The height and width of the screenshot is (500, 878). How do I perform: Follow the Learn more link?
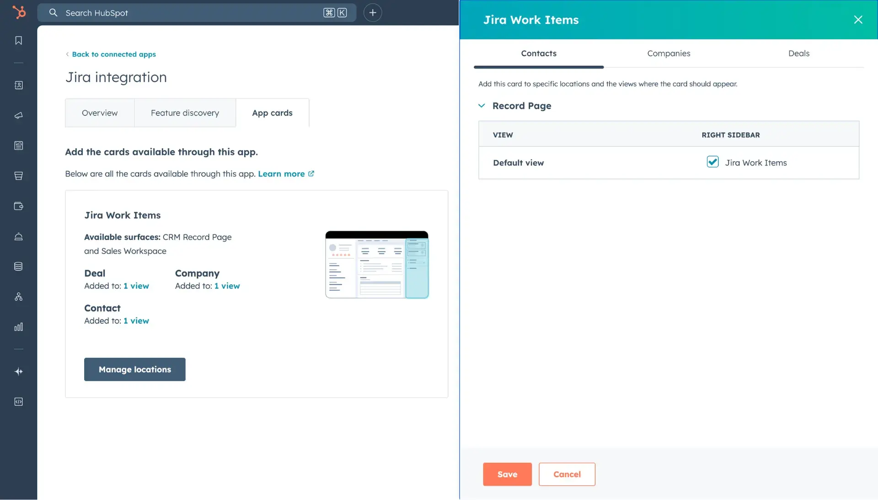(x=282, y=174)
